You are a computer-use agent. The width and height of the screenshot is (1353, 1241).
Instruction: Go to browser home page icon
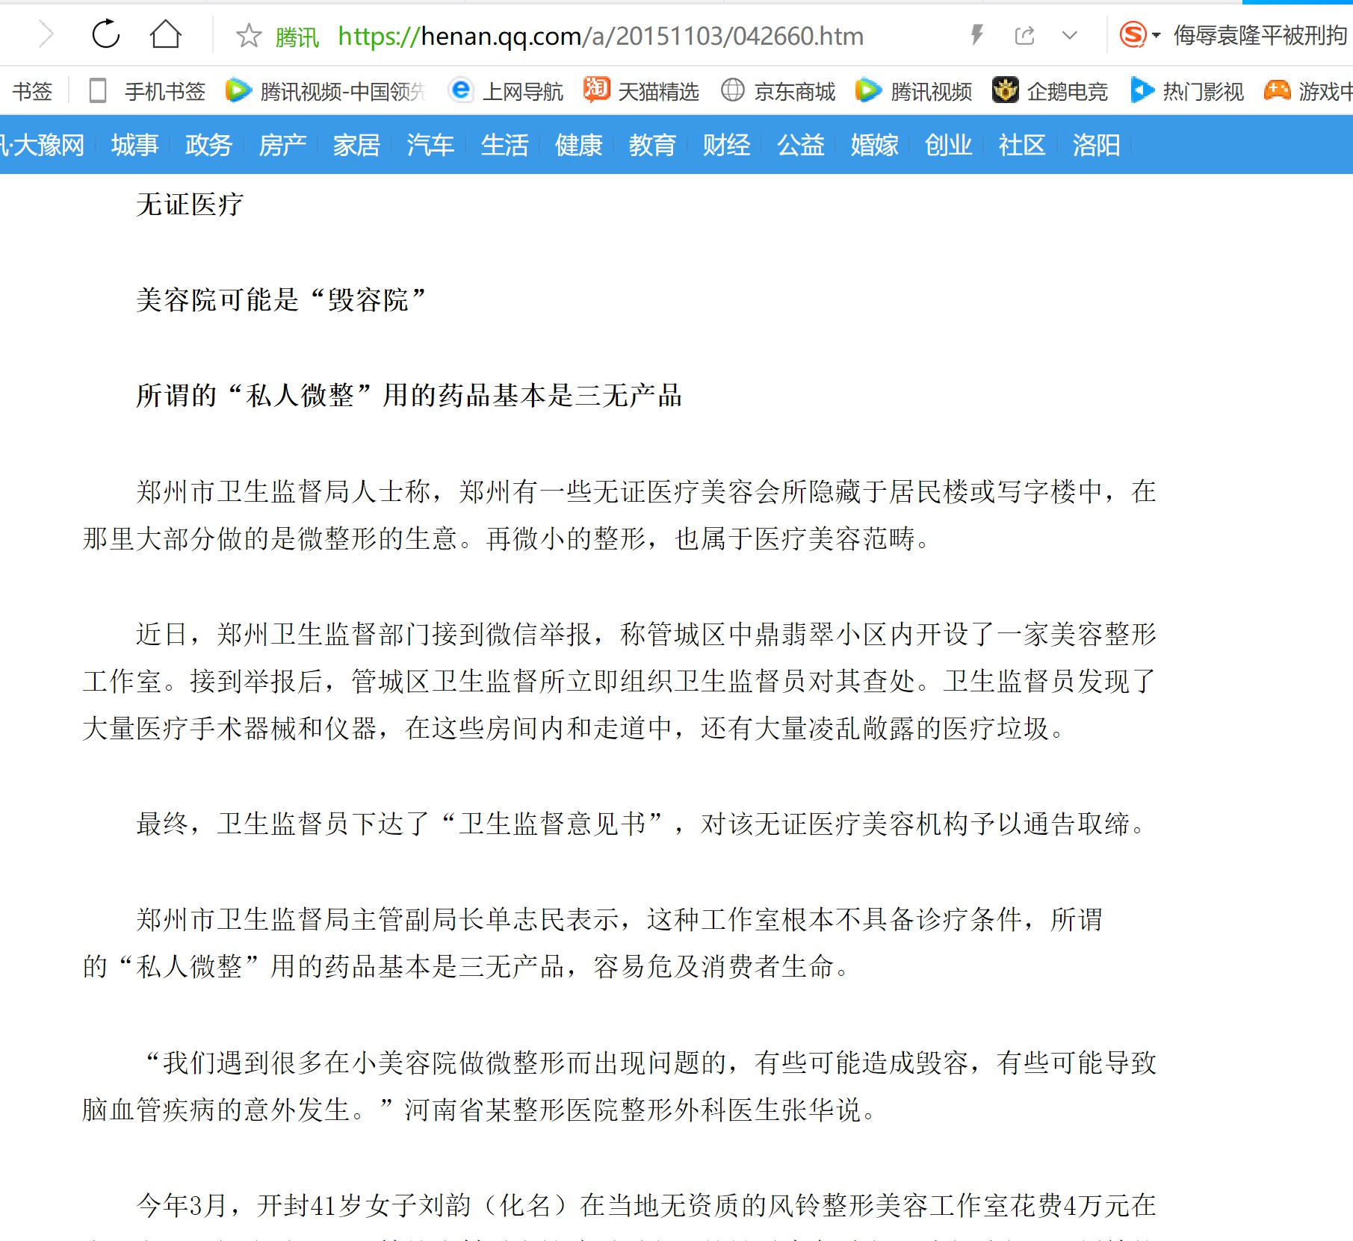click(x=165, y=34)
